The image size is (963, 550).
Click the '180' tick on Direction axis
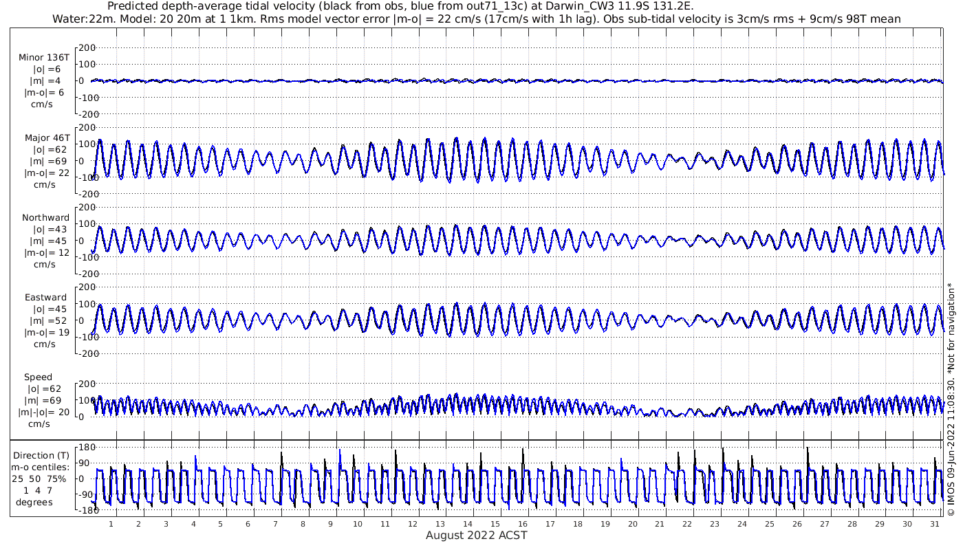coord(87,447)
